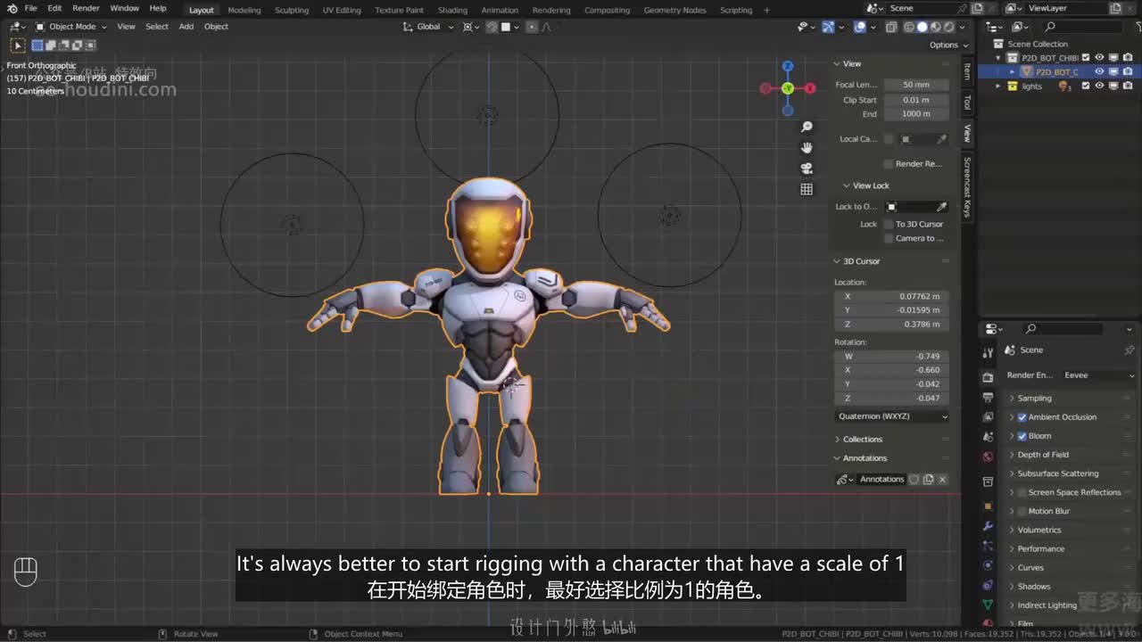Open the View Layer properties tab icon
1142x642 pixels.
[x=988, y=416]
